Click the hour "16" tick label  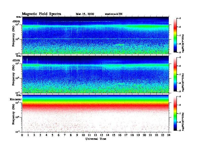click(x=120, y=135)
